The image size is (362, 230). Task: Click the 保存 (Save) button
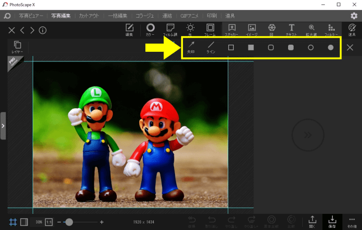[x=332, y=222]
